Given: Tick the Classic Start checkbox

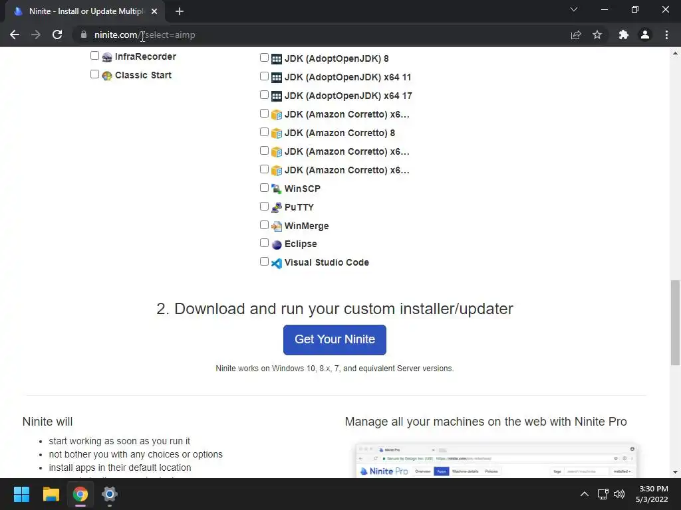Looking at the screenshot, I should pos(94,74).
